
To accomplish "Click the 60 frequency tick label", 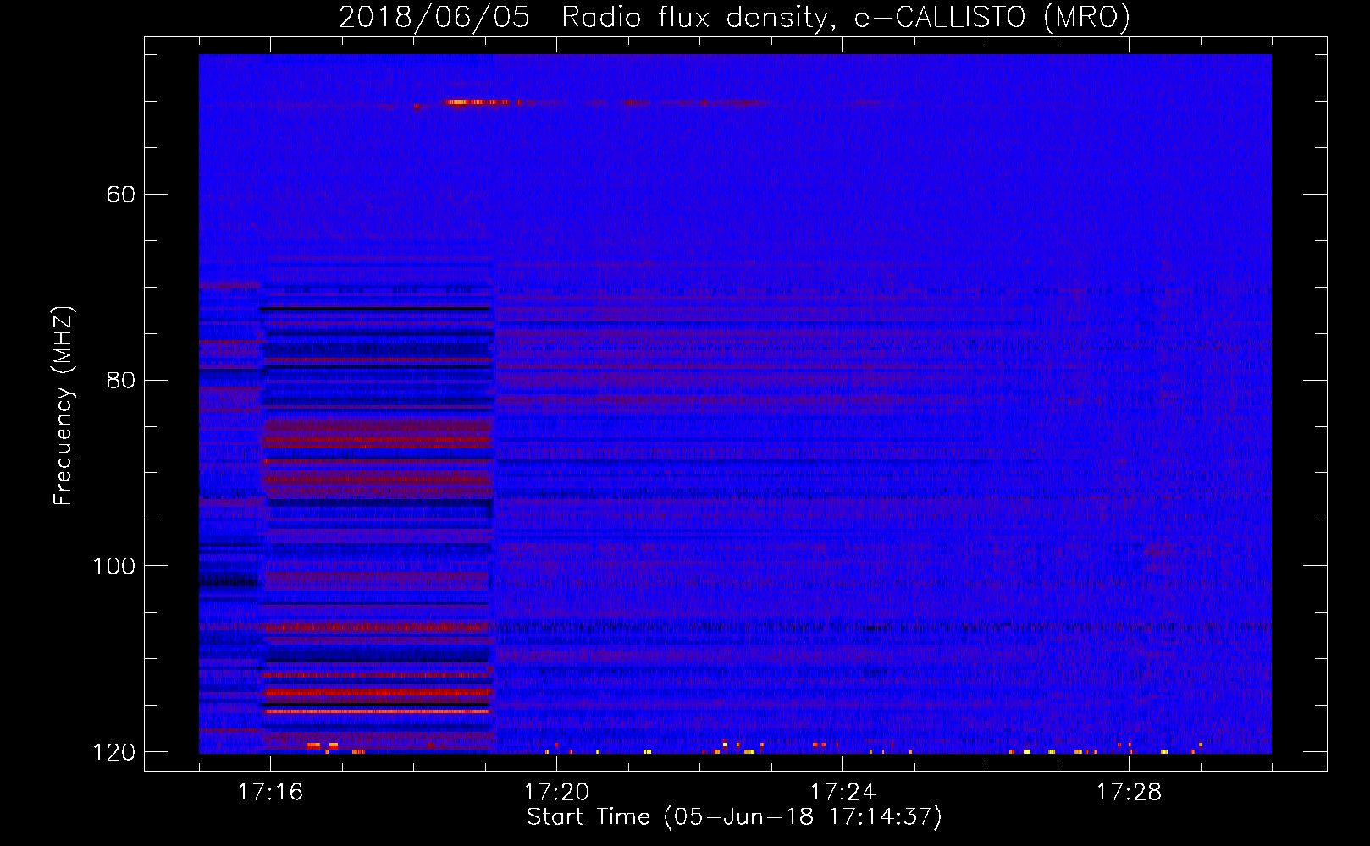I will click(x=120, y=195).
